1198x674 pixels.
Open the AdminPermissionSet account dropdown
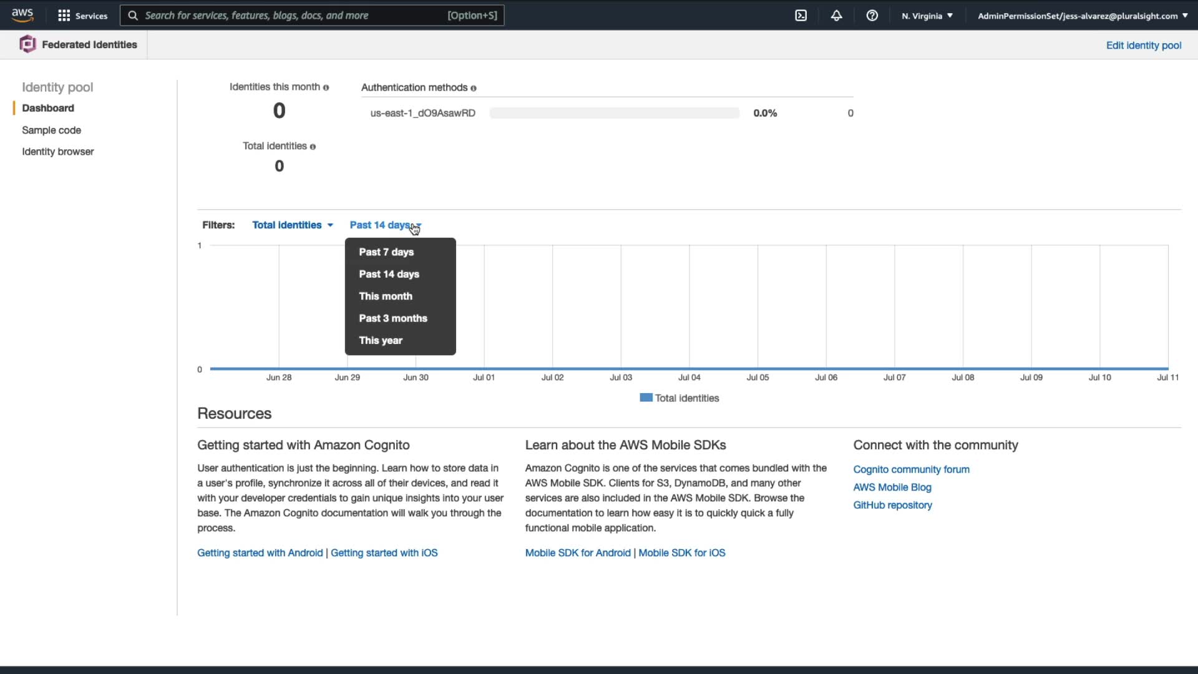(1082, 16)
